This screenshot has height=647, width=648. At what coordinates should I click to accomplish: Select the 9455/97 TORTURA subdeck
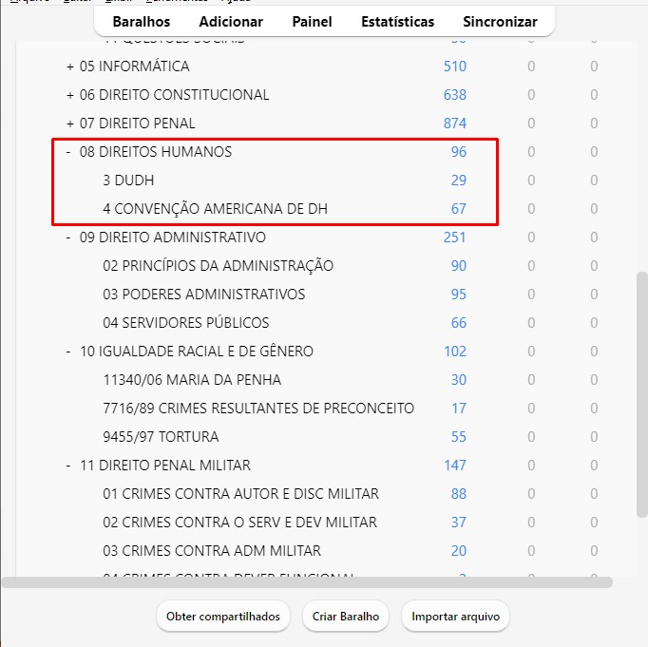161,437
